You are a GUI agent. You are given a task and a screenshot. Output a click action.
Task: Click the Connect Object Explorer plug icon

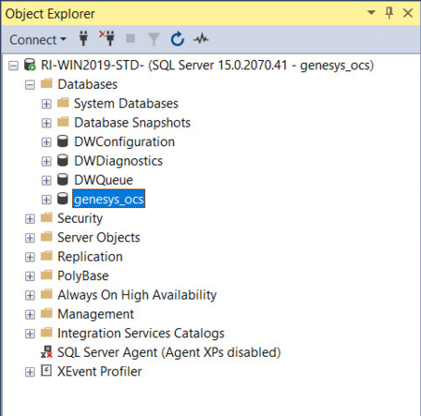coord(83,39)
